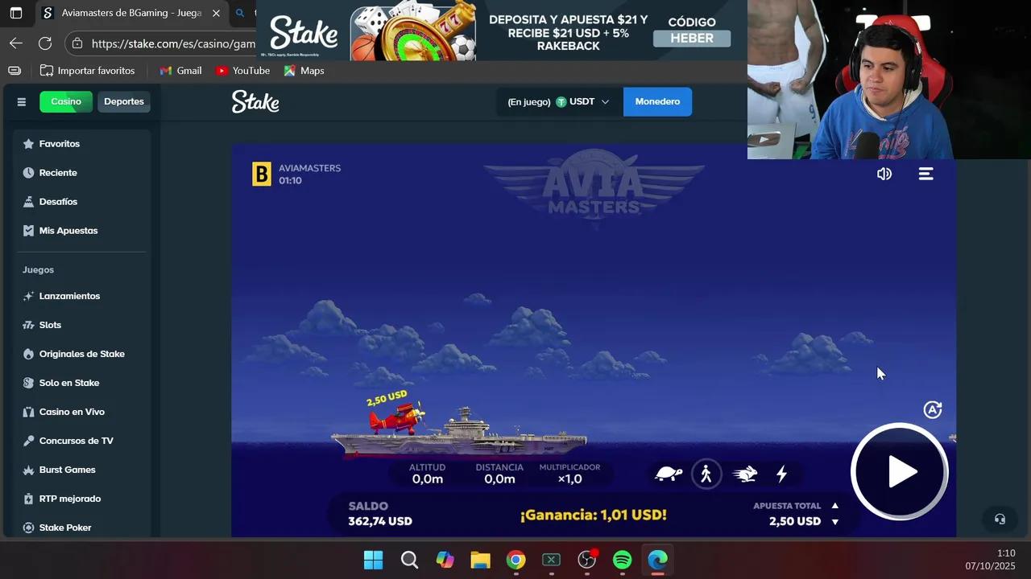Click the BGaming provider logo
This screenshot has height=579, width=1031.
tap(262, 174)
